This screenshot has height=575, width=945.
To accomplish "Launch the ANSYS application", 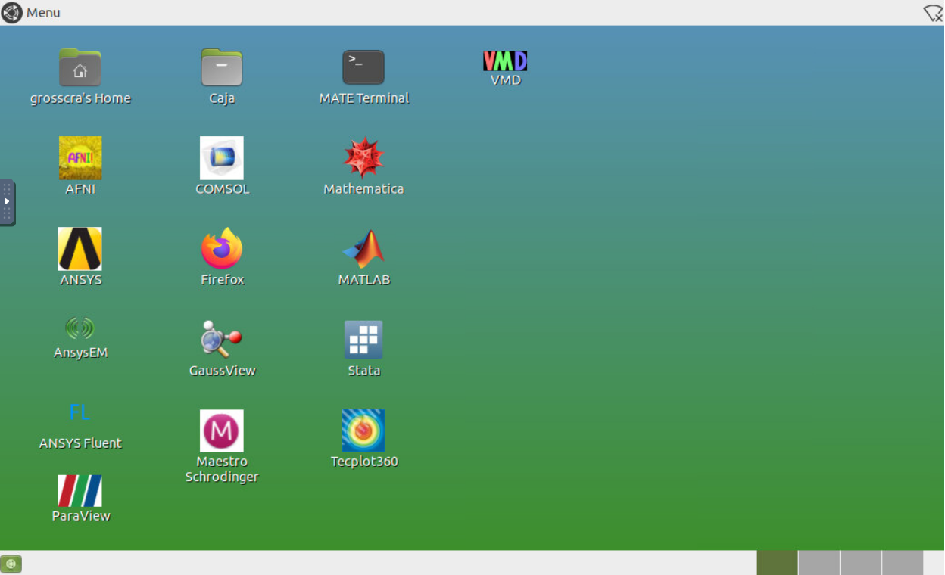I will pos(80,249).
